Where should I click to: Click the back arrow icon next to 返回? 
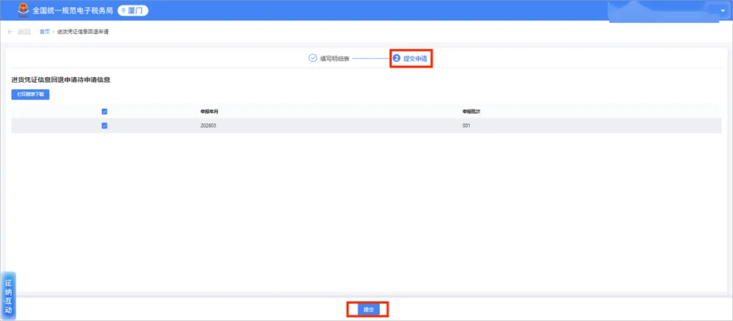(x=11, y=32)
